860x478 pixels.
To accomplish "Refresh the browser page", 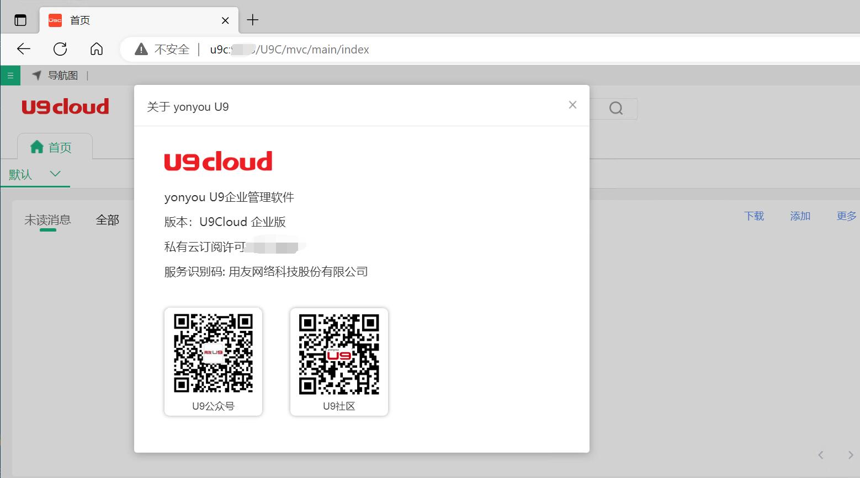I will [x=60, y=49].
